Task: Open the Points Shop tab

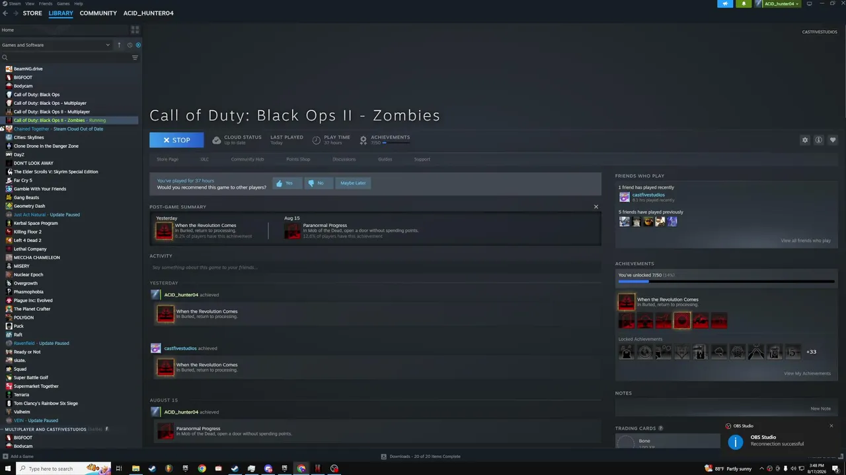Action: [298, 159]
